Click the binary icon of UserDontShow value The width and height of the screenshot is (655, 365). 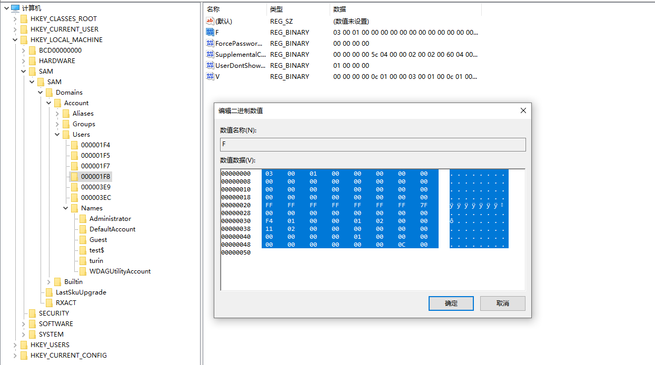pos(210,65)
